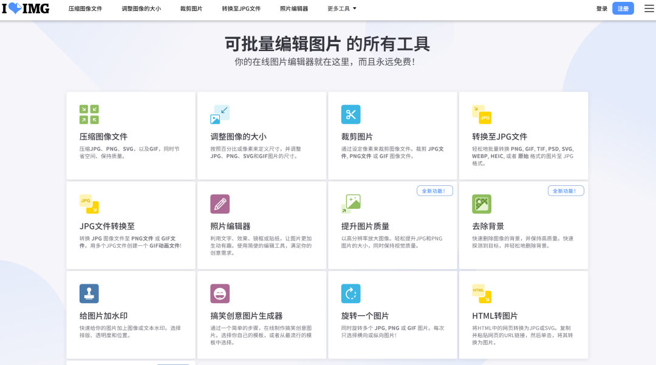Select the JPG文件转换至 conversion icon
Viewport: 656px width, 365px height.
(88, 203)
